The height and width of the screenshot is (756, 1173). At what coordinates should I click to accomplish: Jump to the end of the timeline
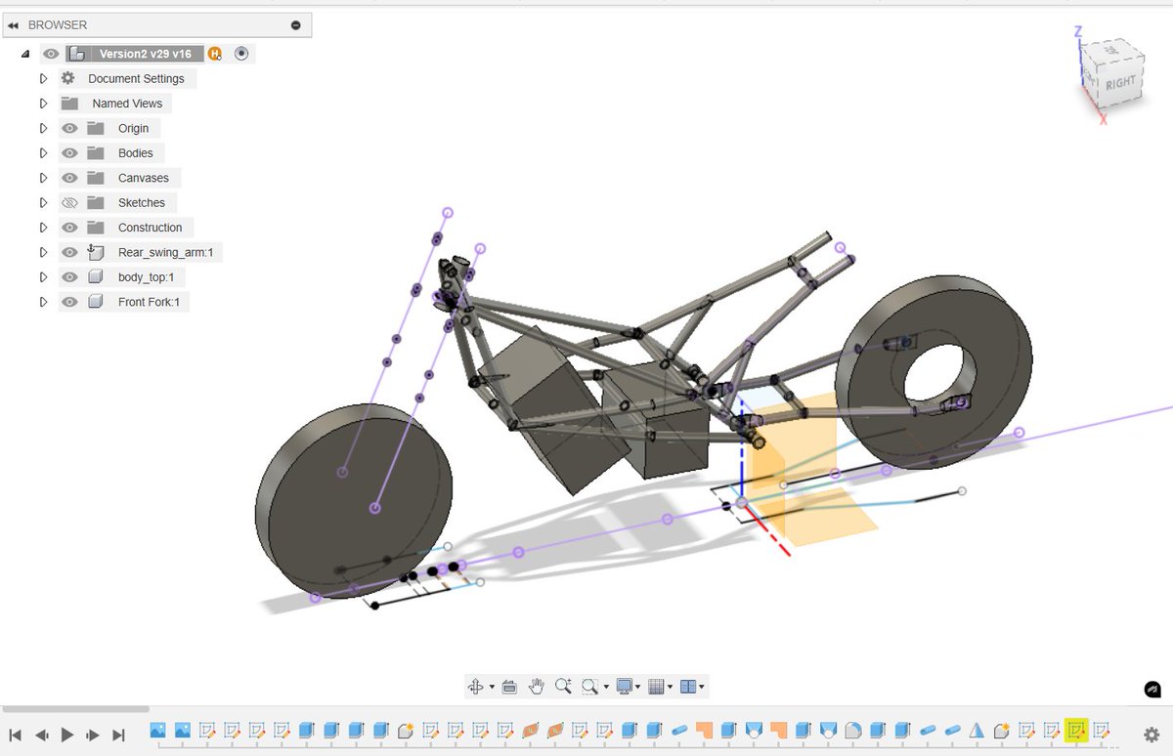pos(118,734)
